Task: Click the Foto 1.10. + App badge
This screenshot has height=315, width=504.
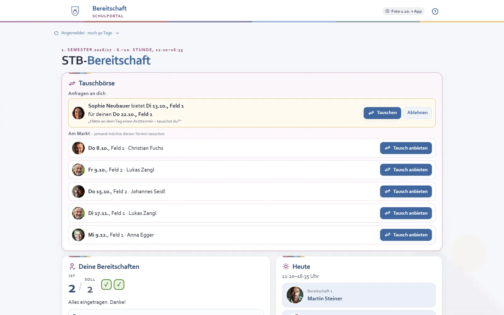Action: click(404, 11)
